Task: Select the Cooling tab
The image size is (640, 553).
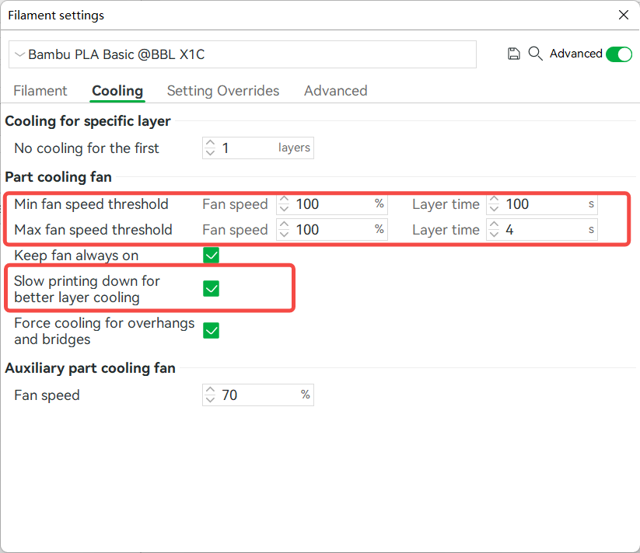Action: click(117, 91)
